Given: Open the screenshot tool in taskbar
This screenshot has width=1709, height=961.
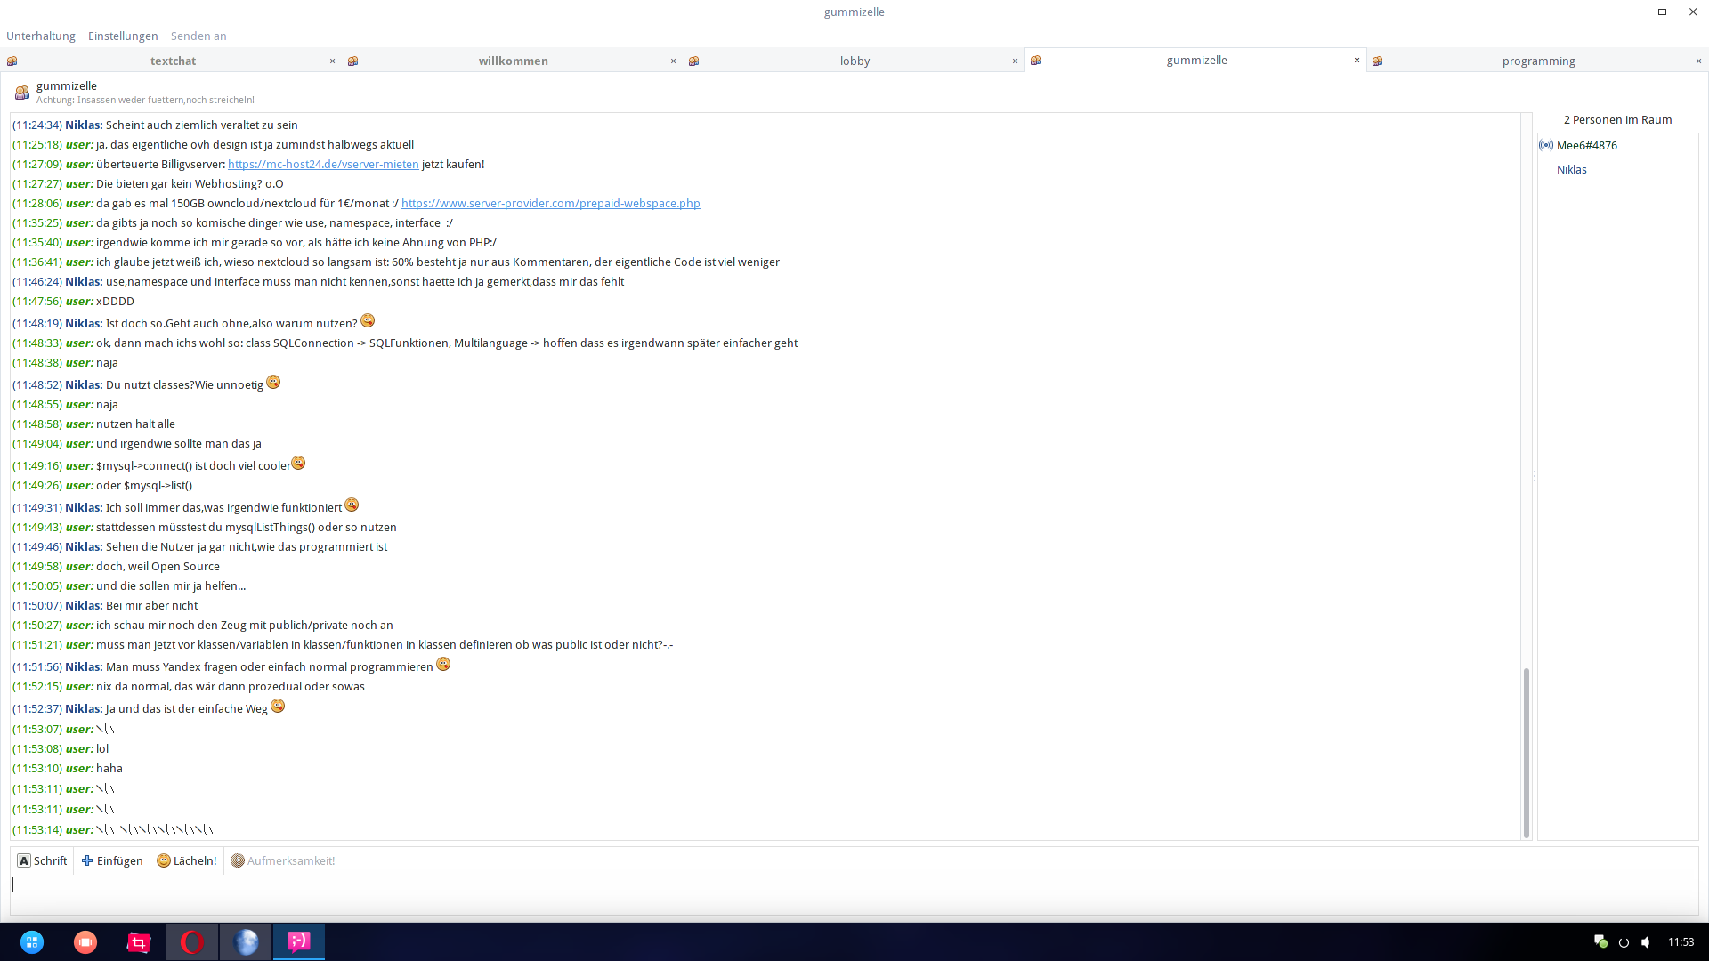Looking at the screenshot, I should click(x=139, y=941).
